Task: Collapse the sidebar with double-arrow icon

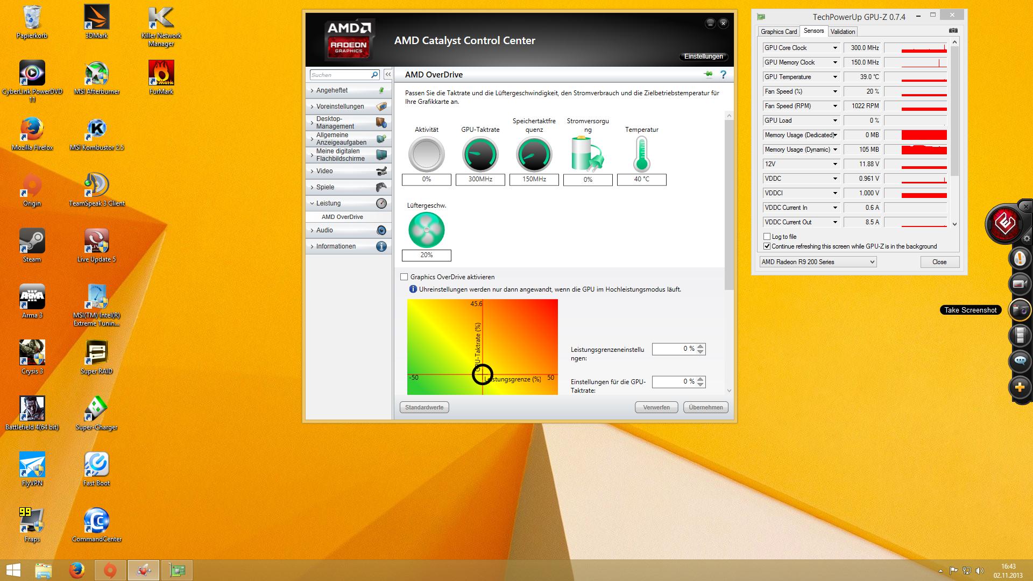Action: pos(387,75)
